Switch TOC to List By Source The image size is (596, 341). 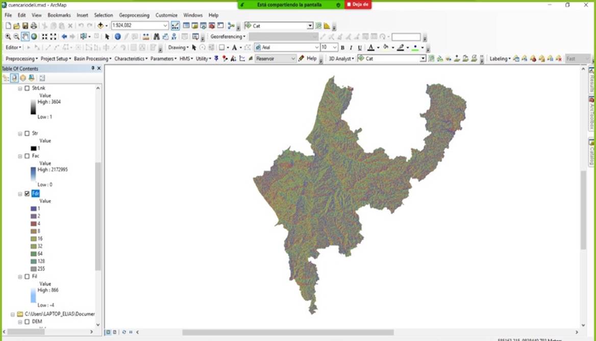[14, 78]
